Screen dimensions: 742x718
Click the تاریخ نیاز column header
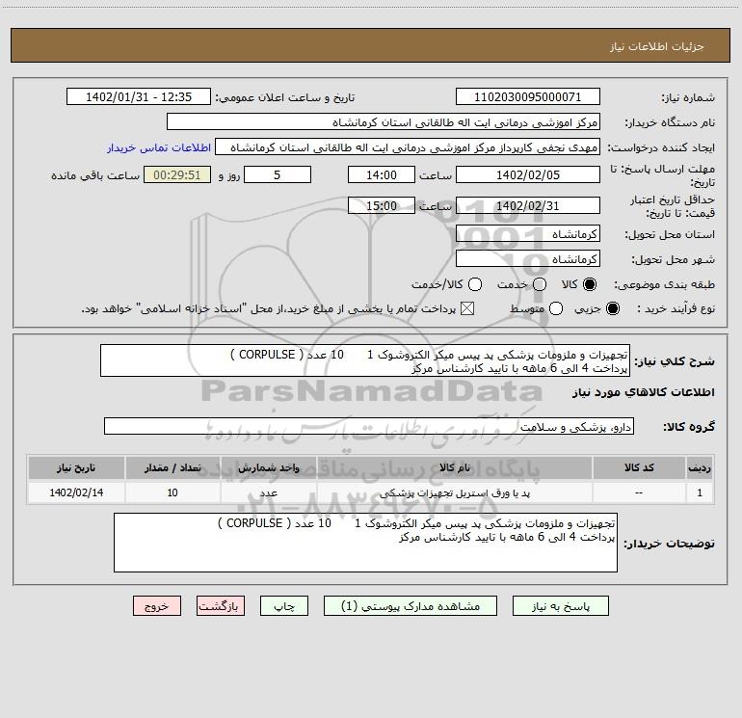coord(76,467)
